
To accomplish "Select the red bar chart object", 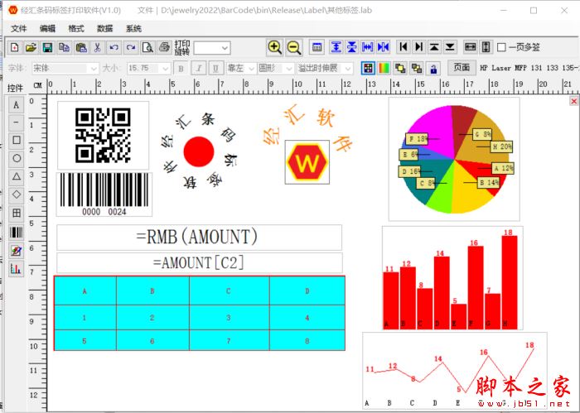I will click(x=452, y=278).
